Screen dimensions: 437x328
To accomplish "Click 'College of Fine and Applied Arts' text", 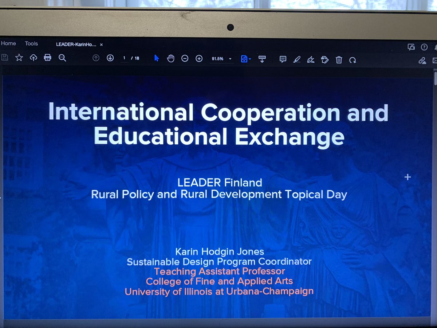I will [x=219, y=281].
